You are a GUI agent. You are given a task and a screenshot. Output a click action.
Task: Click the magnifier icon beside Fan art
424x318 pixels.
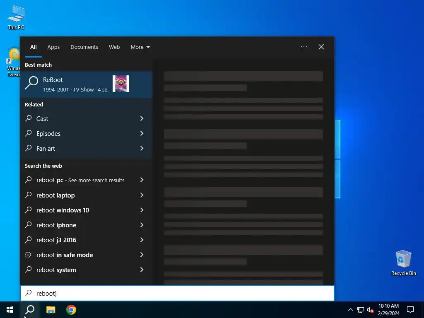(x=29, y=148)
